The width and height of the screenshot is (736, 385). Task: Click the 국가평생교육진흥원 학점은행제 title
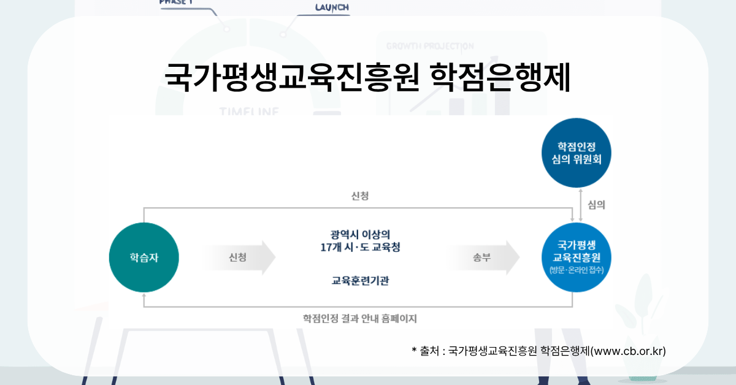368,75
